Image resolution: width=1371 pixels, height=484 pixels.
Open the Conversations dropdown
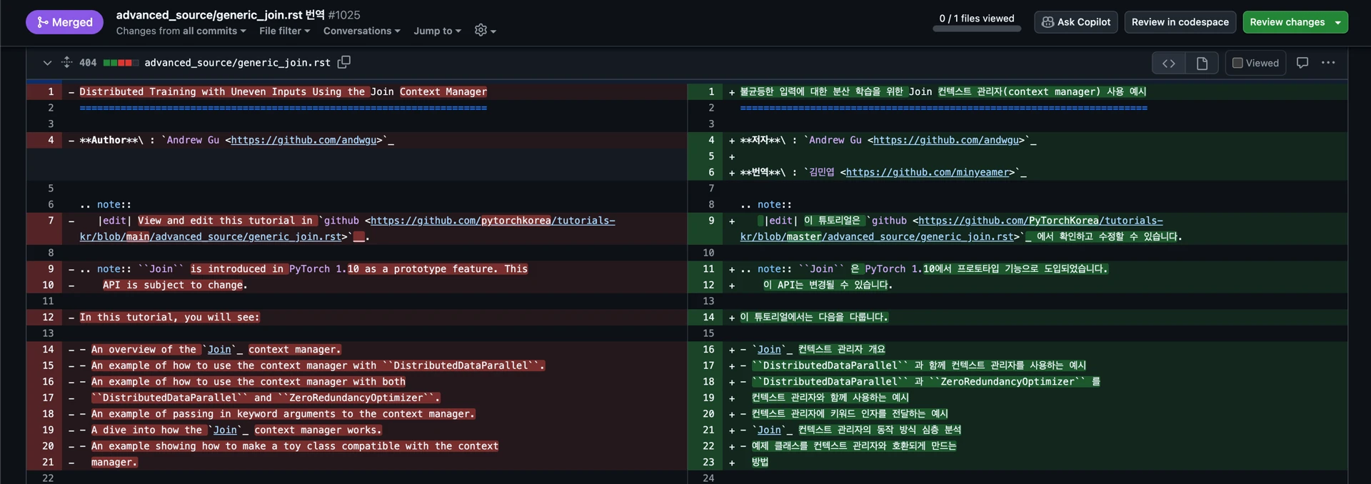click(361, 31)
